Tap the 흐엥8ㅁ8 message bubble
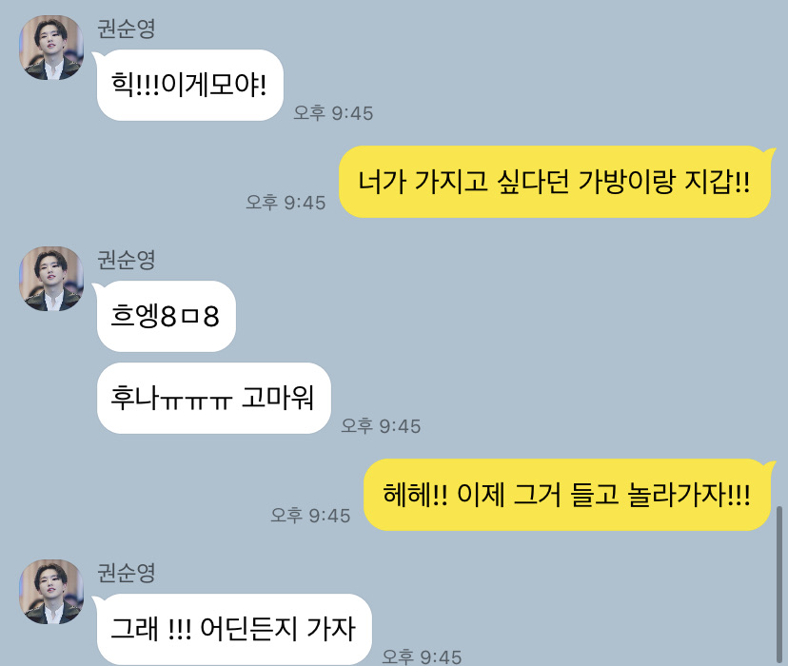 (165, 317)
